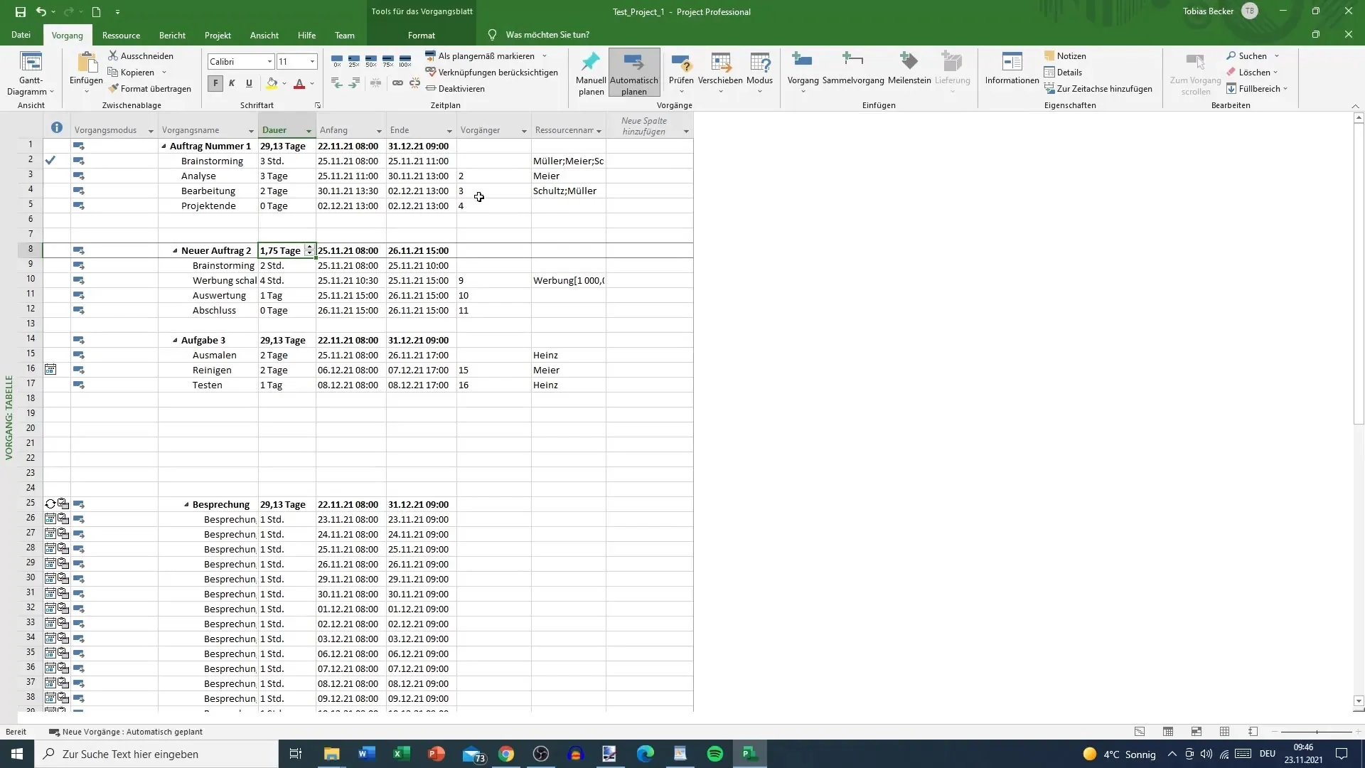Toggle Deaktivieren for selected task

pyautogui.click(x=455, y=88)
